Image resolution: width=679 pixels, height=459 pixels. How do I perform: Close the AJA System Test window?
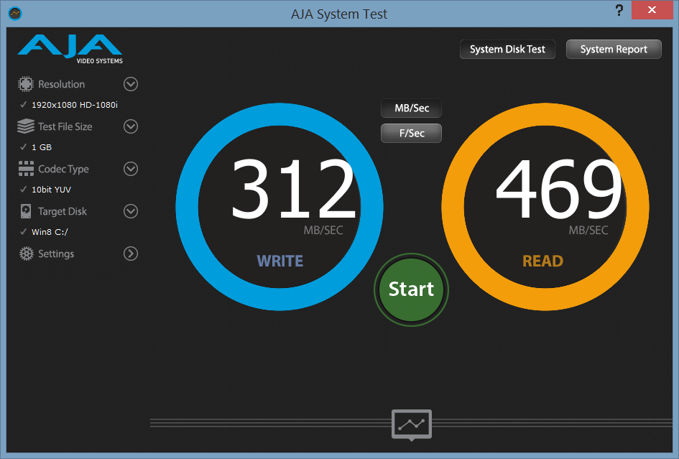coord(652,10)
